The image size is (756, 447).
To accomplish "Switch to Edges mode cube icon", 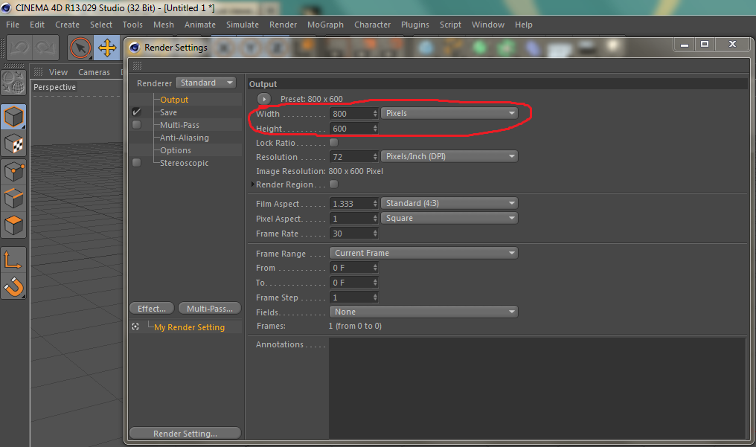I will (13, 198).
